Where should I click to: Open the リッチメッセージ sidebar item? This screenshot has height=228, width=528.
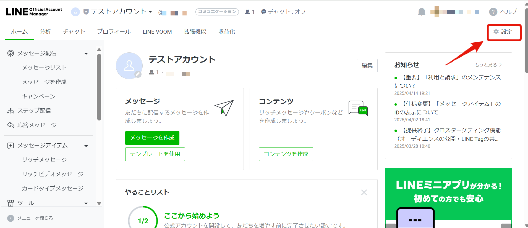tap(45, 160)
